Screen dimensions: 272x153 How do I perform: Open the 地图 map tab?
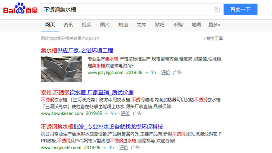pos(196,25)
